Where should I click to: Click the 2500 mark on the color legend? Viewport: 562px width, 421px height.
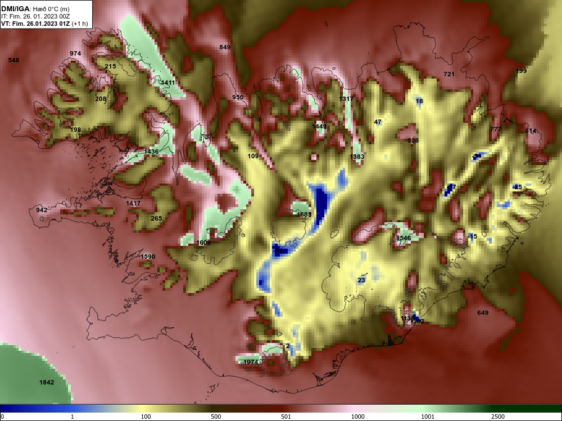(x=498, y=417)
